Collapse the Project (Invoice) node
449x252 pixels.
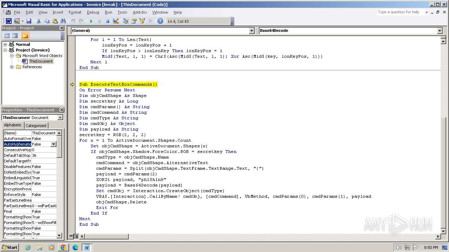pyautogui.click(x=5, y=50)
